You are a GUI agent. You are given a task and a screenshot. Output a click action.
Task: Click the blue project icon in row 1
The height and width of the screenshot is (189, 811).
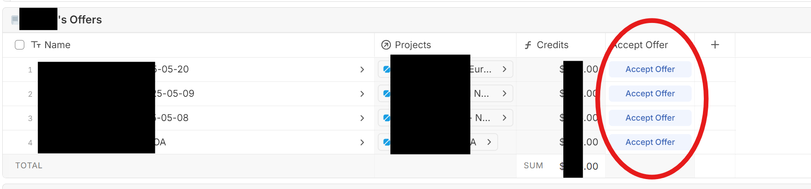386,69
